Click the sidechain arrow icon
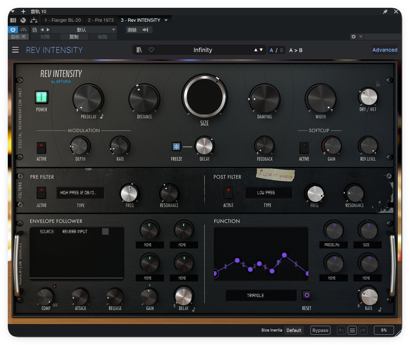The image size is (410, 345). coord(146,30)
